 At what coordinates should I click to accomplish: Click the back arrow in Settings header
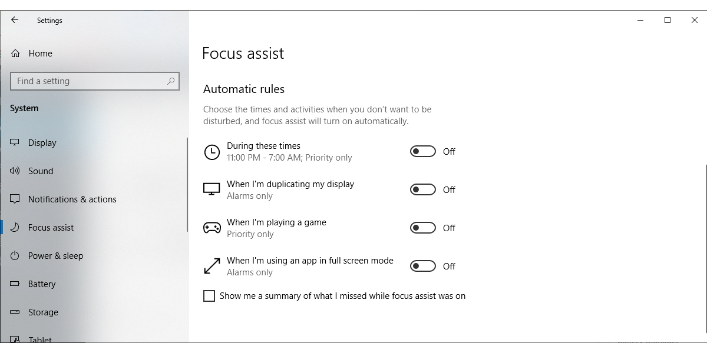coord(15,20)
